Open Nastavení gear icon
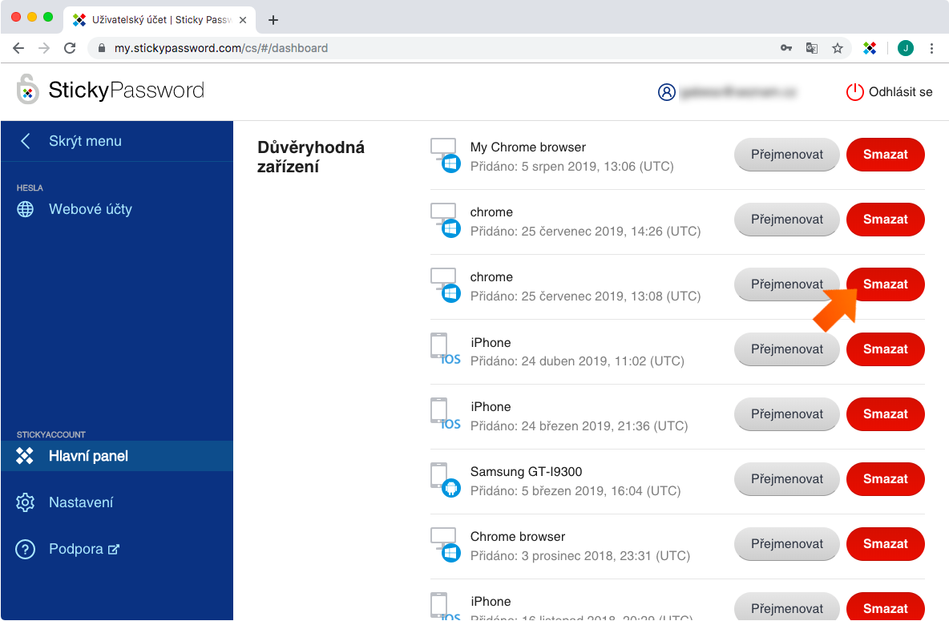 coord(25,502)
